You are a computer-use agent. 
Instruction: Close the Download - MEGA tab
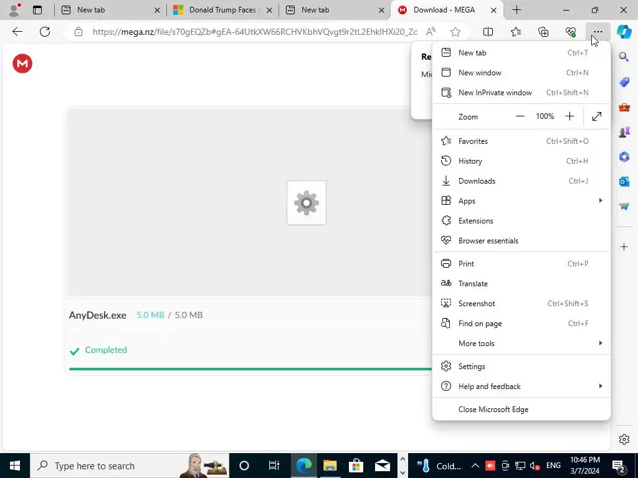pyautogui.click(x=493, y=10)
